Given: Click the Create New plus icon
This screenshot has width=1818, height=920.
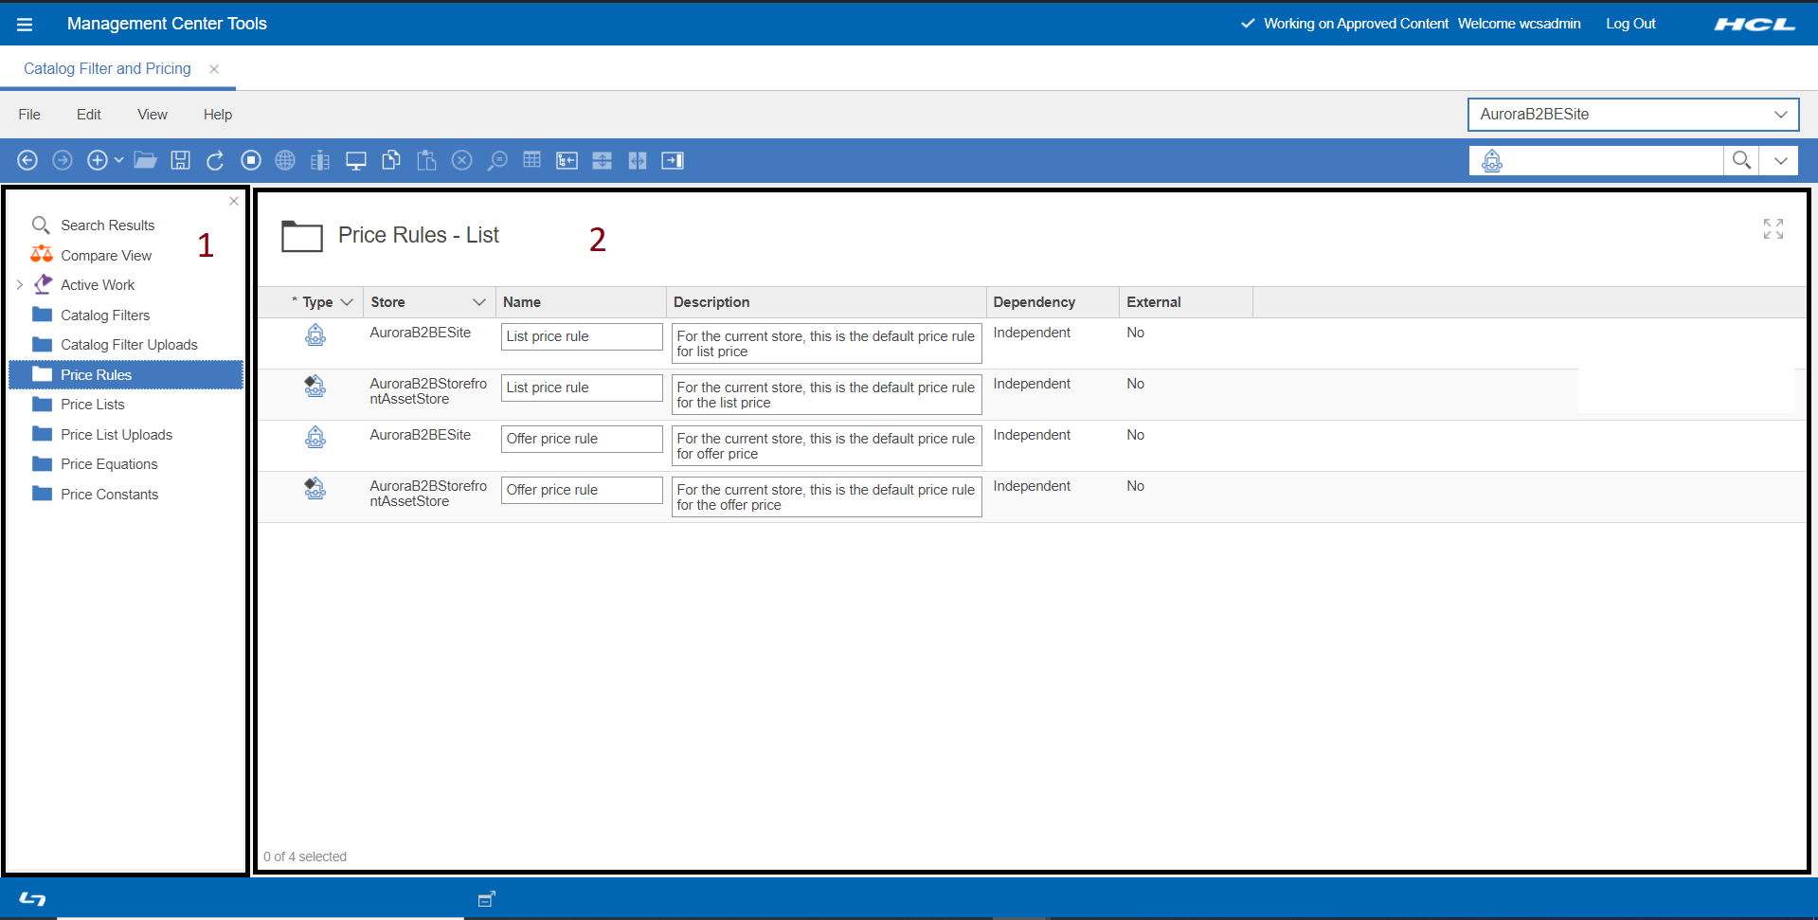Looking at the screenshot, I should (x=97, y=160).
